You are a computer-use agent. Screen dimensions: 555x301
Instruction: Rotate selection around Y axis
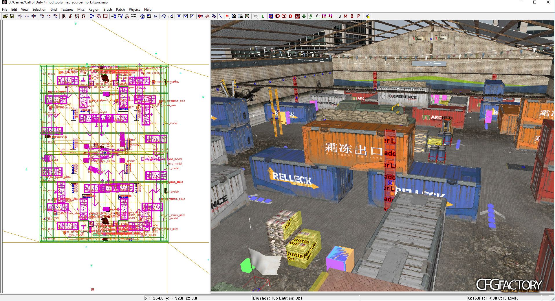(x=49, y=16)
